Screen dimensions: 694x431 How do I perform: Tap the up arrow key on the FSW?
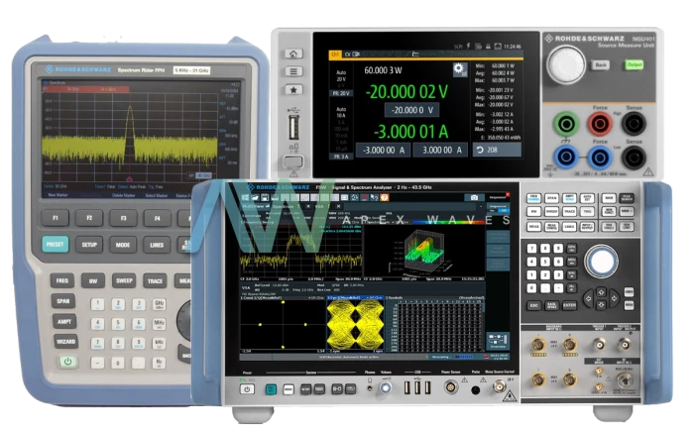pyautogui.click(x=601, y=292)
